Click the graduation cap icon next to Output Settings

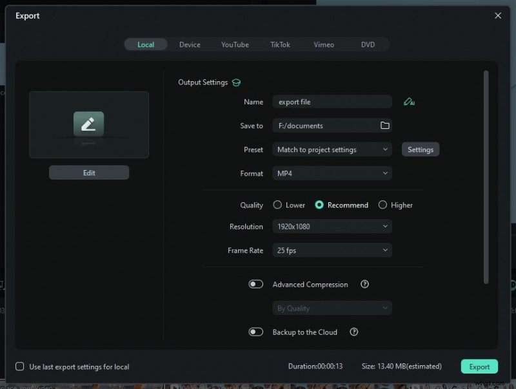click(x=236, y=82)
